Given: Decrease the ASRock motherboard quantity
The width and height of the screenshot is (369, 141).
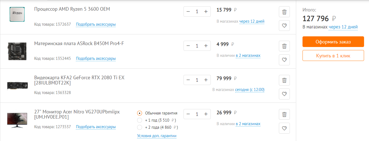Looking at the screenshot, I should (188, 46).
